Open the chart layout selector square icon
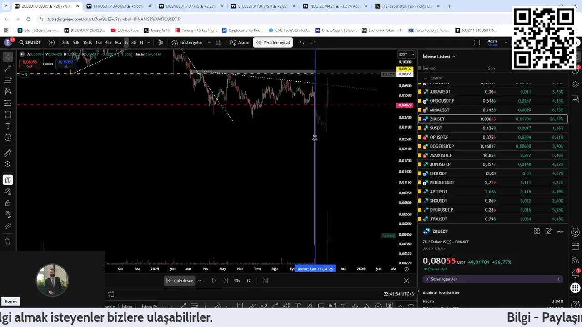Image resolution: width=582 pixels, height=327 pixels. (477, 42)
